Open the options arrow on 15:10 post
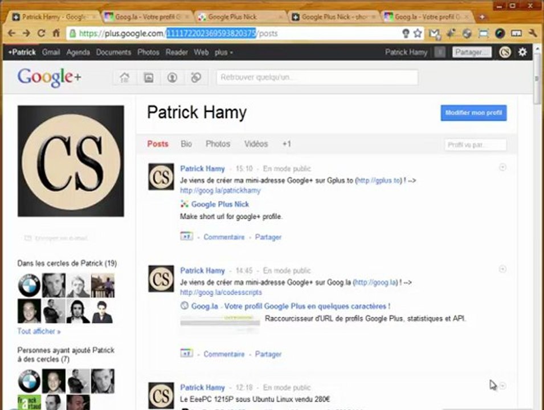The height and width of the screenshot is (410, 544). point(502,167)
